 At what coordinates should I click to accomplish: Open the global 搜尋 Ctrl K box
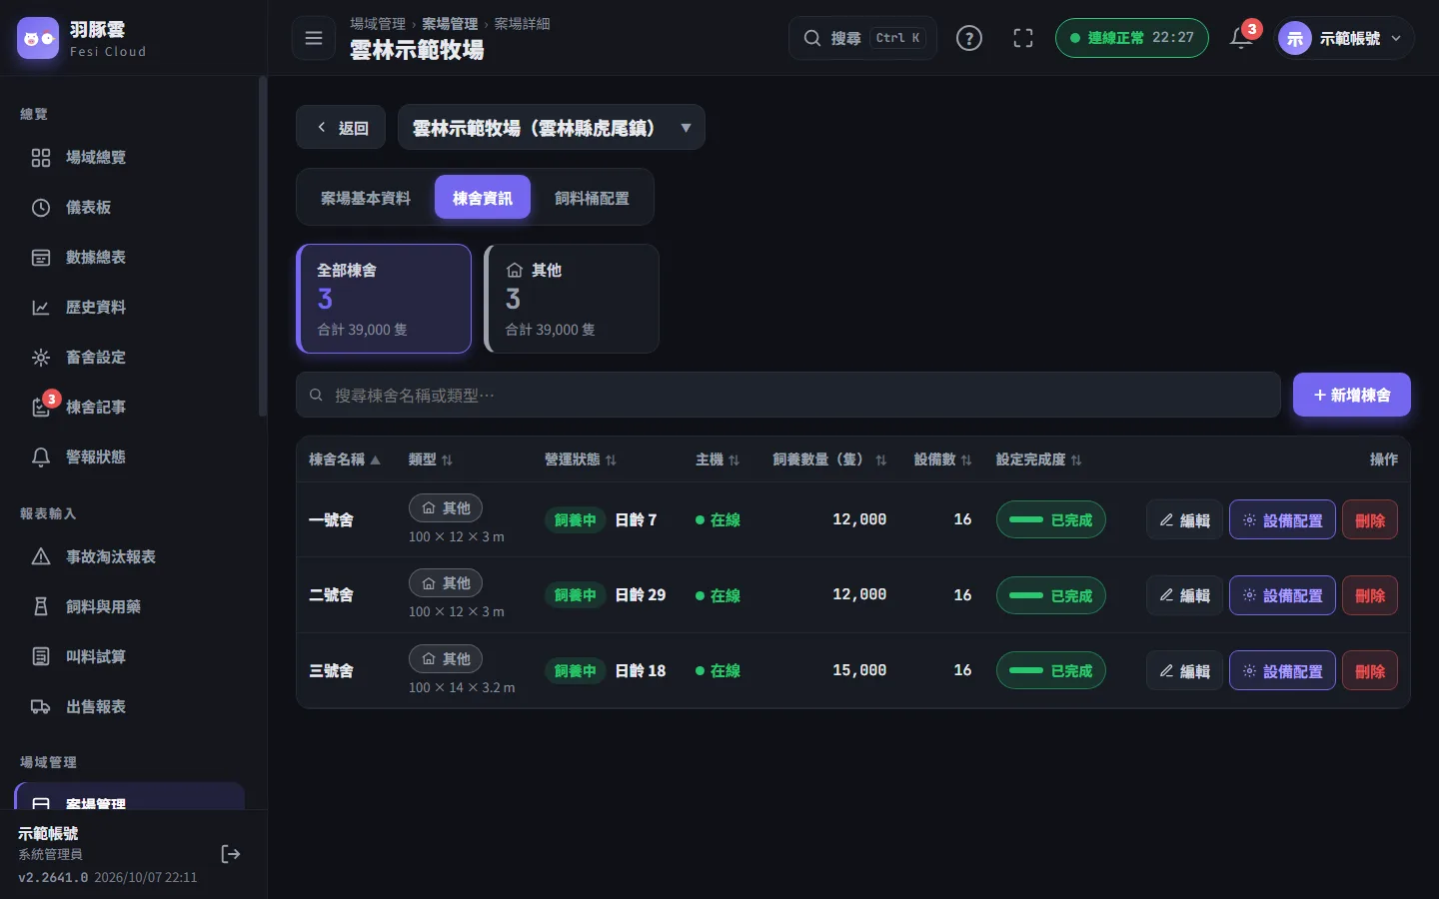[x=863, y=38]
